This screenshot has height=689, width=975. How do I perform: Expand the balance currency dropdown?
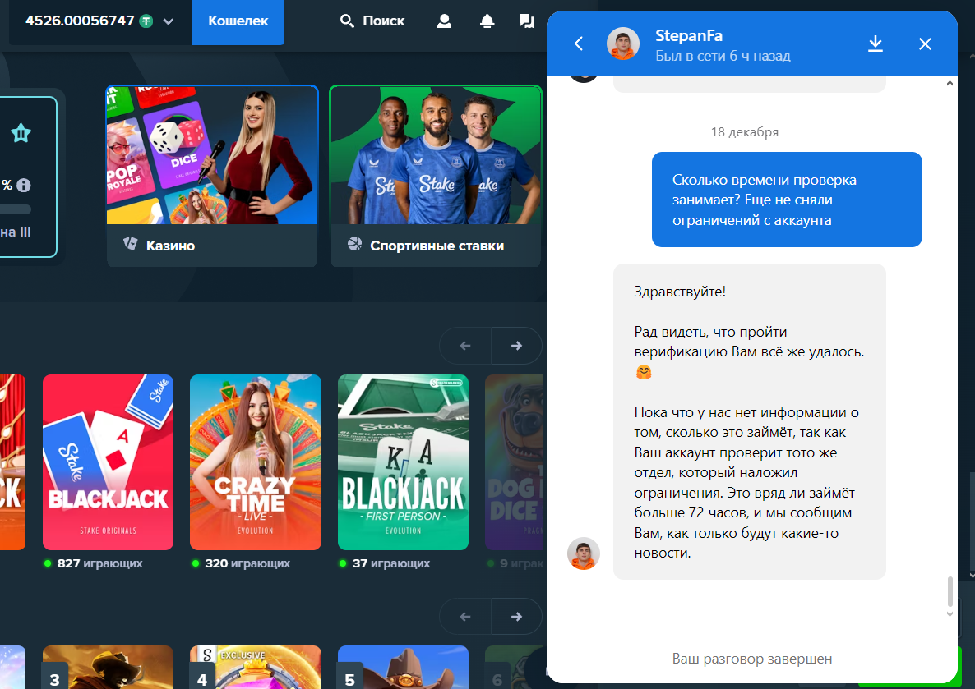pos(169,21)
